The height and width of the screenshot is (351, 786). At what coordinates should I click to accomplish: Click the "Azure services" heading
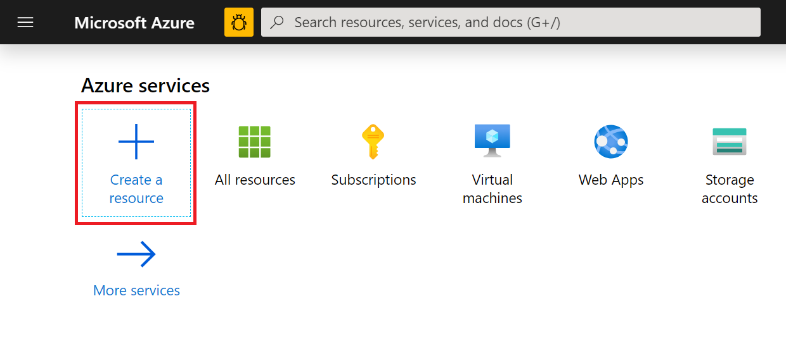tap(145, 86)
